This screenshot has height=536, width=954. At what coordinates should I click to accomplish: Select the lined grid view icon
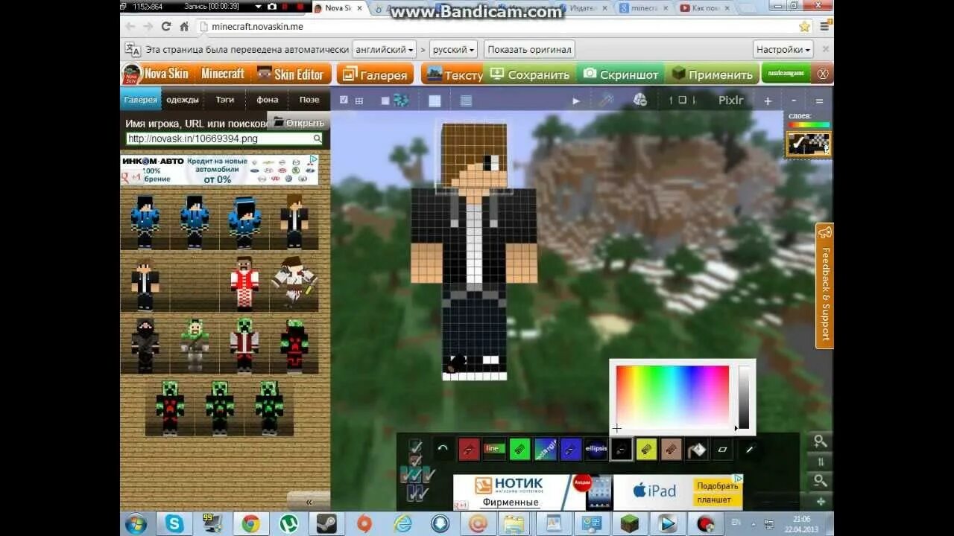tap(466, 100)
